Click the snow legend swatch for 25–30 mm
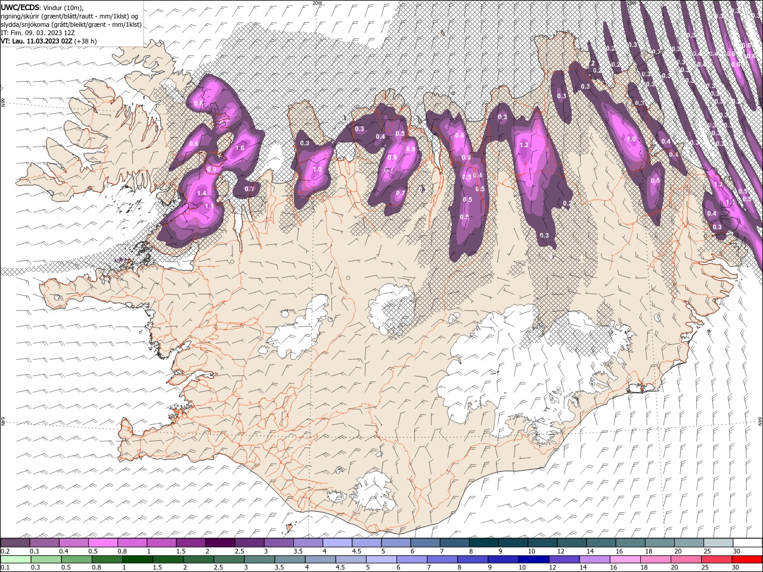 click(x=719, y=543)
